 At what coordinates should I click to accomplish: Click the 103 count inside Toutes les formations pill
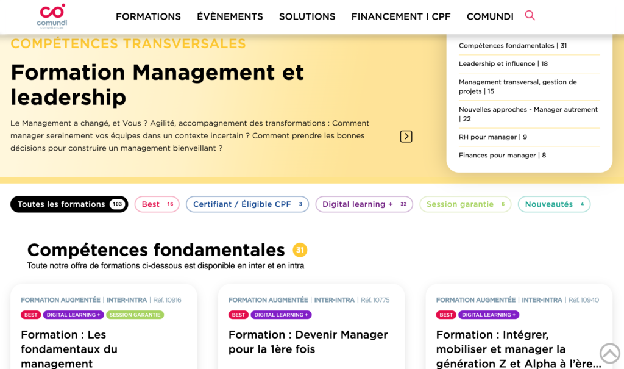(x=116, y=204)
